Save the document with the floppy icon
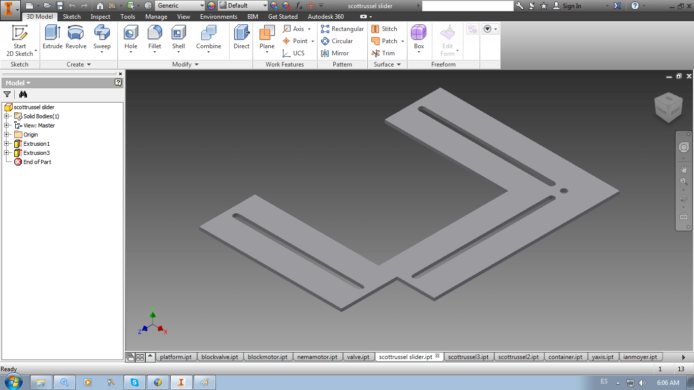 click(x=60, y=6)
